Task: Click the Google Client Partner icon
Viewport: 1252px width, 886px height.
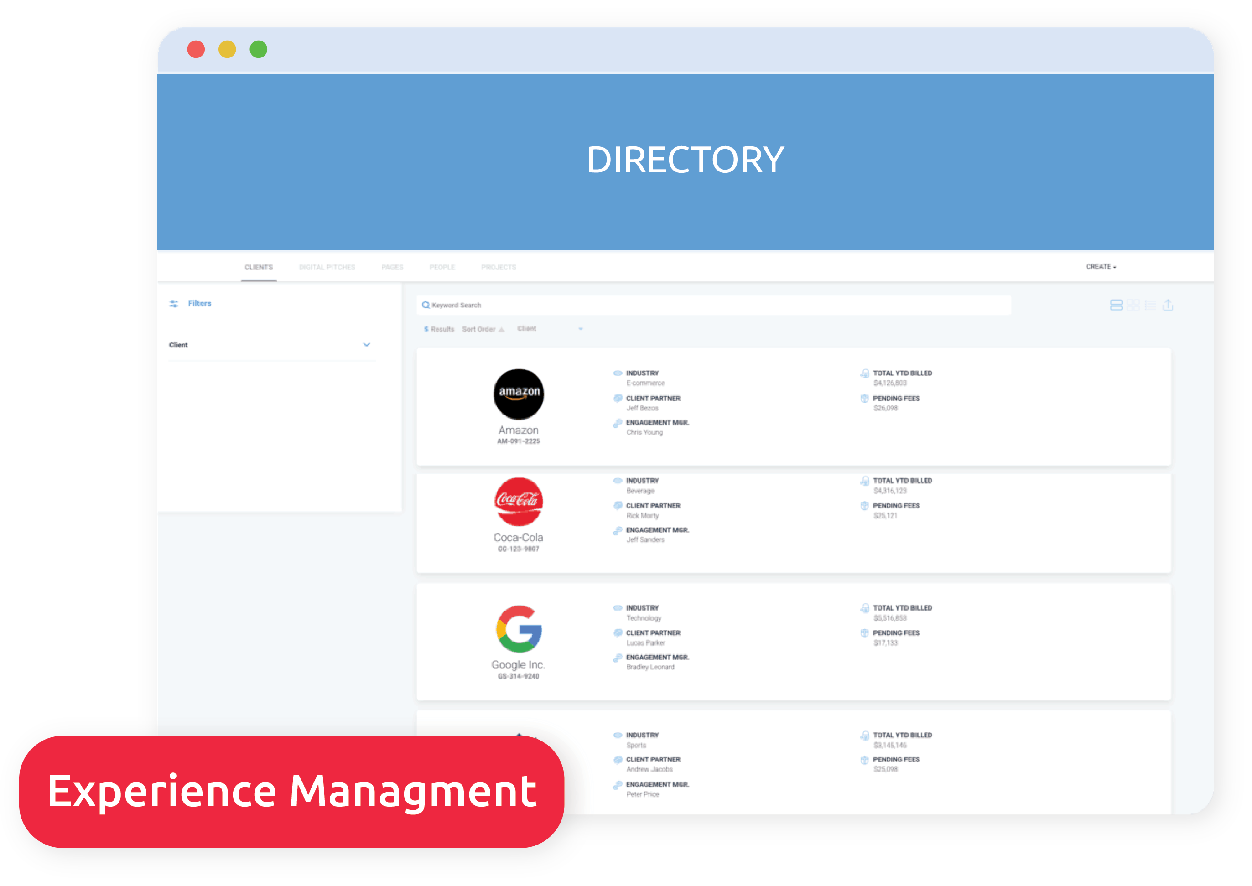Action: point(618,633)
